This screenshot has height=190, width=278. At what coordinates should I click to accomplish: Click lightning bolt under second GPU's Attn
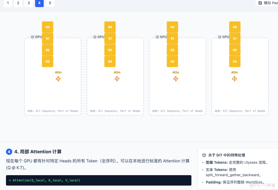click(x=117, y=79)
